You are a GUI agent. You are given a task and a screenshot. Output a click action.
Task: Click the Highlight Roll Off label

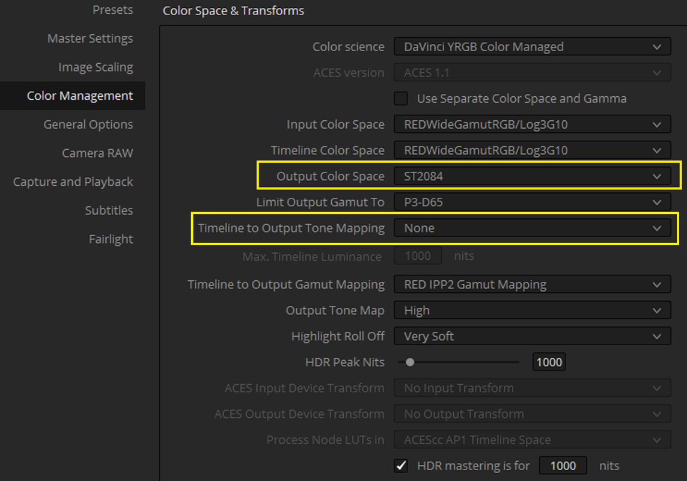point(338,336)
